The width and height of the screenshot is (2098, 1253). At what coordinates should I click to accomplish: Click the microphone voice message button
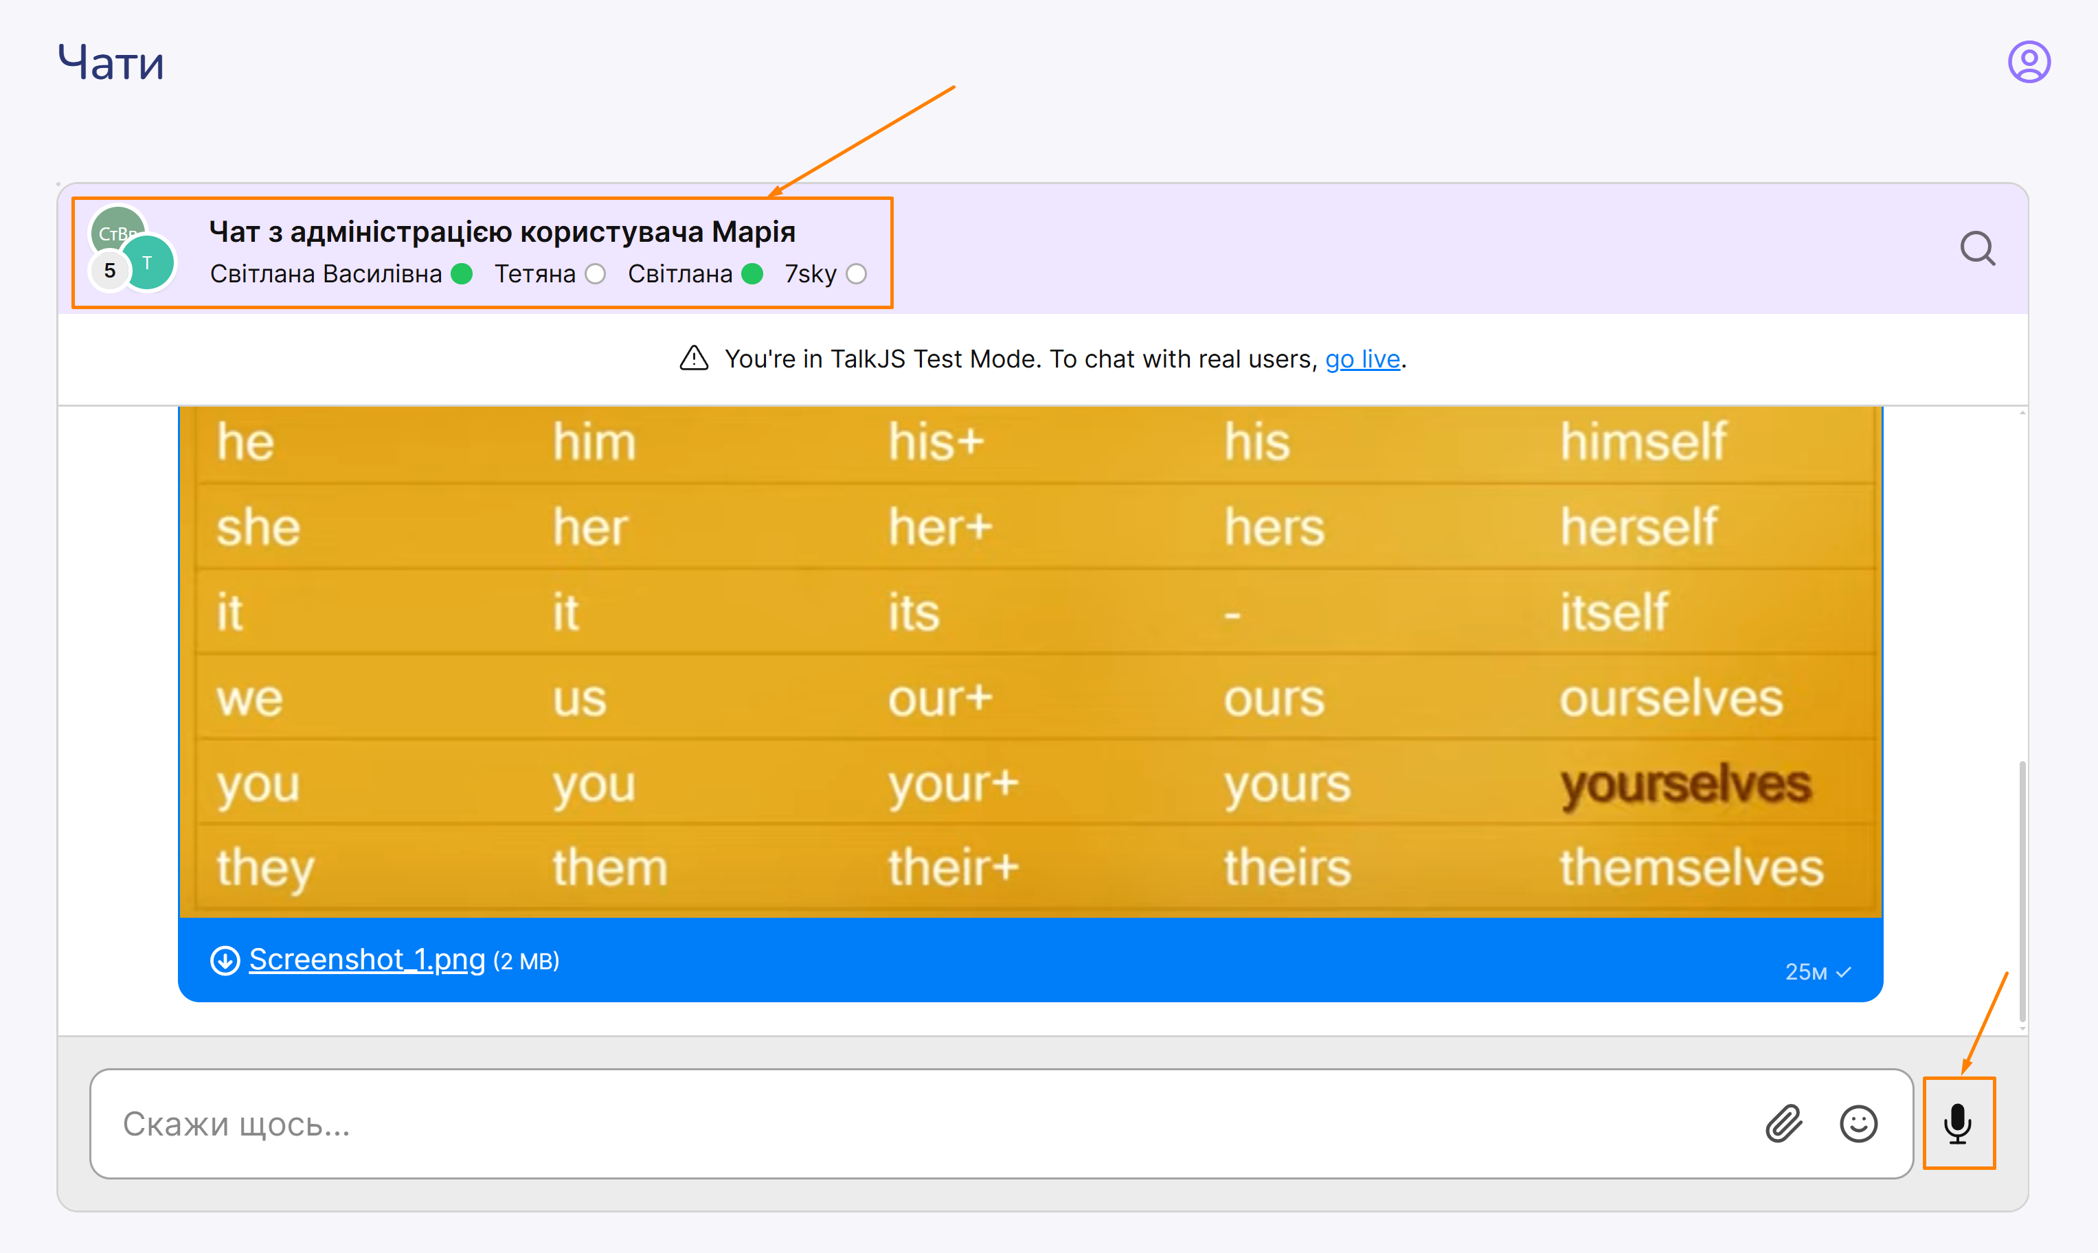[1957, 1123]
